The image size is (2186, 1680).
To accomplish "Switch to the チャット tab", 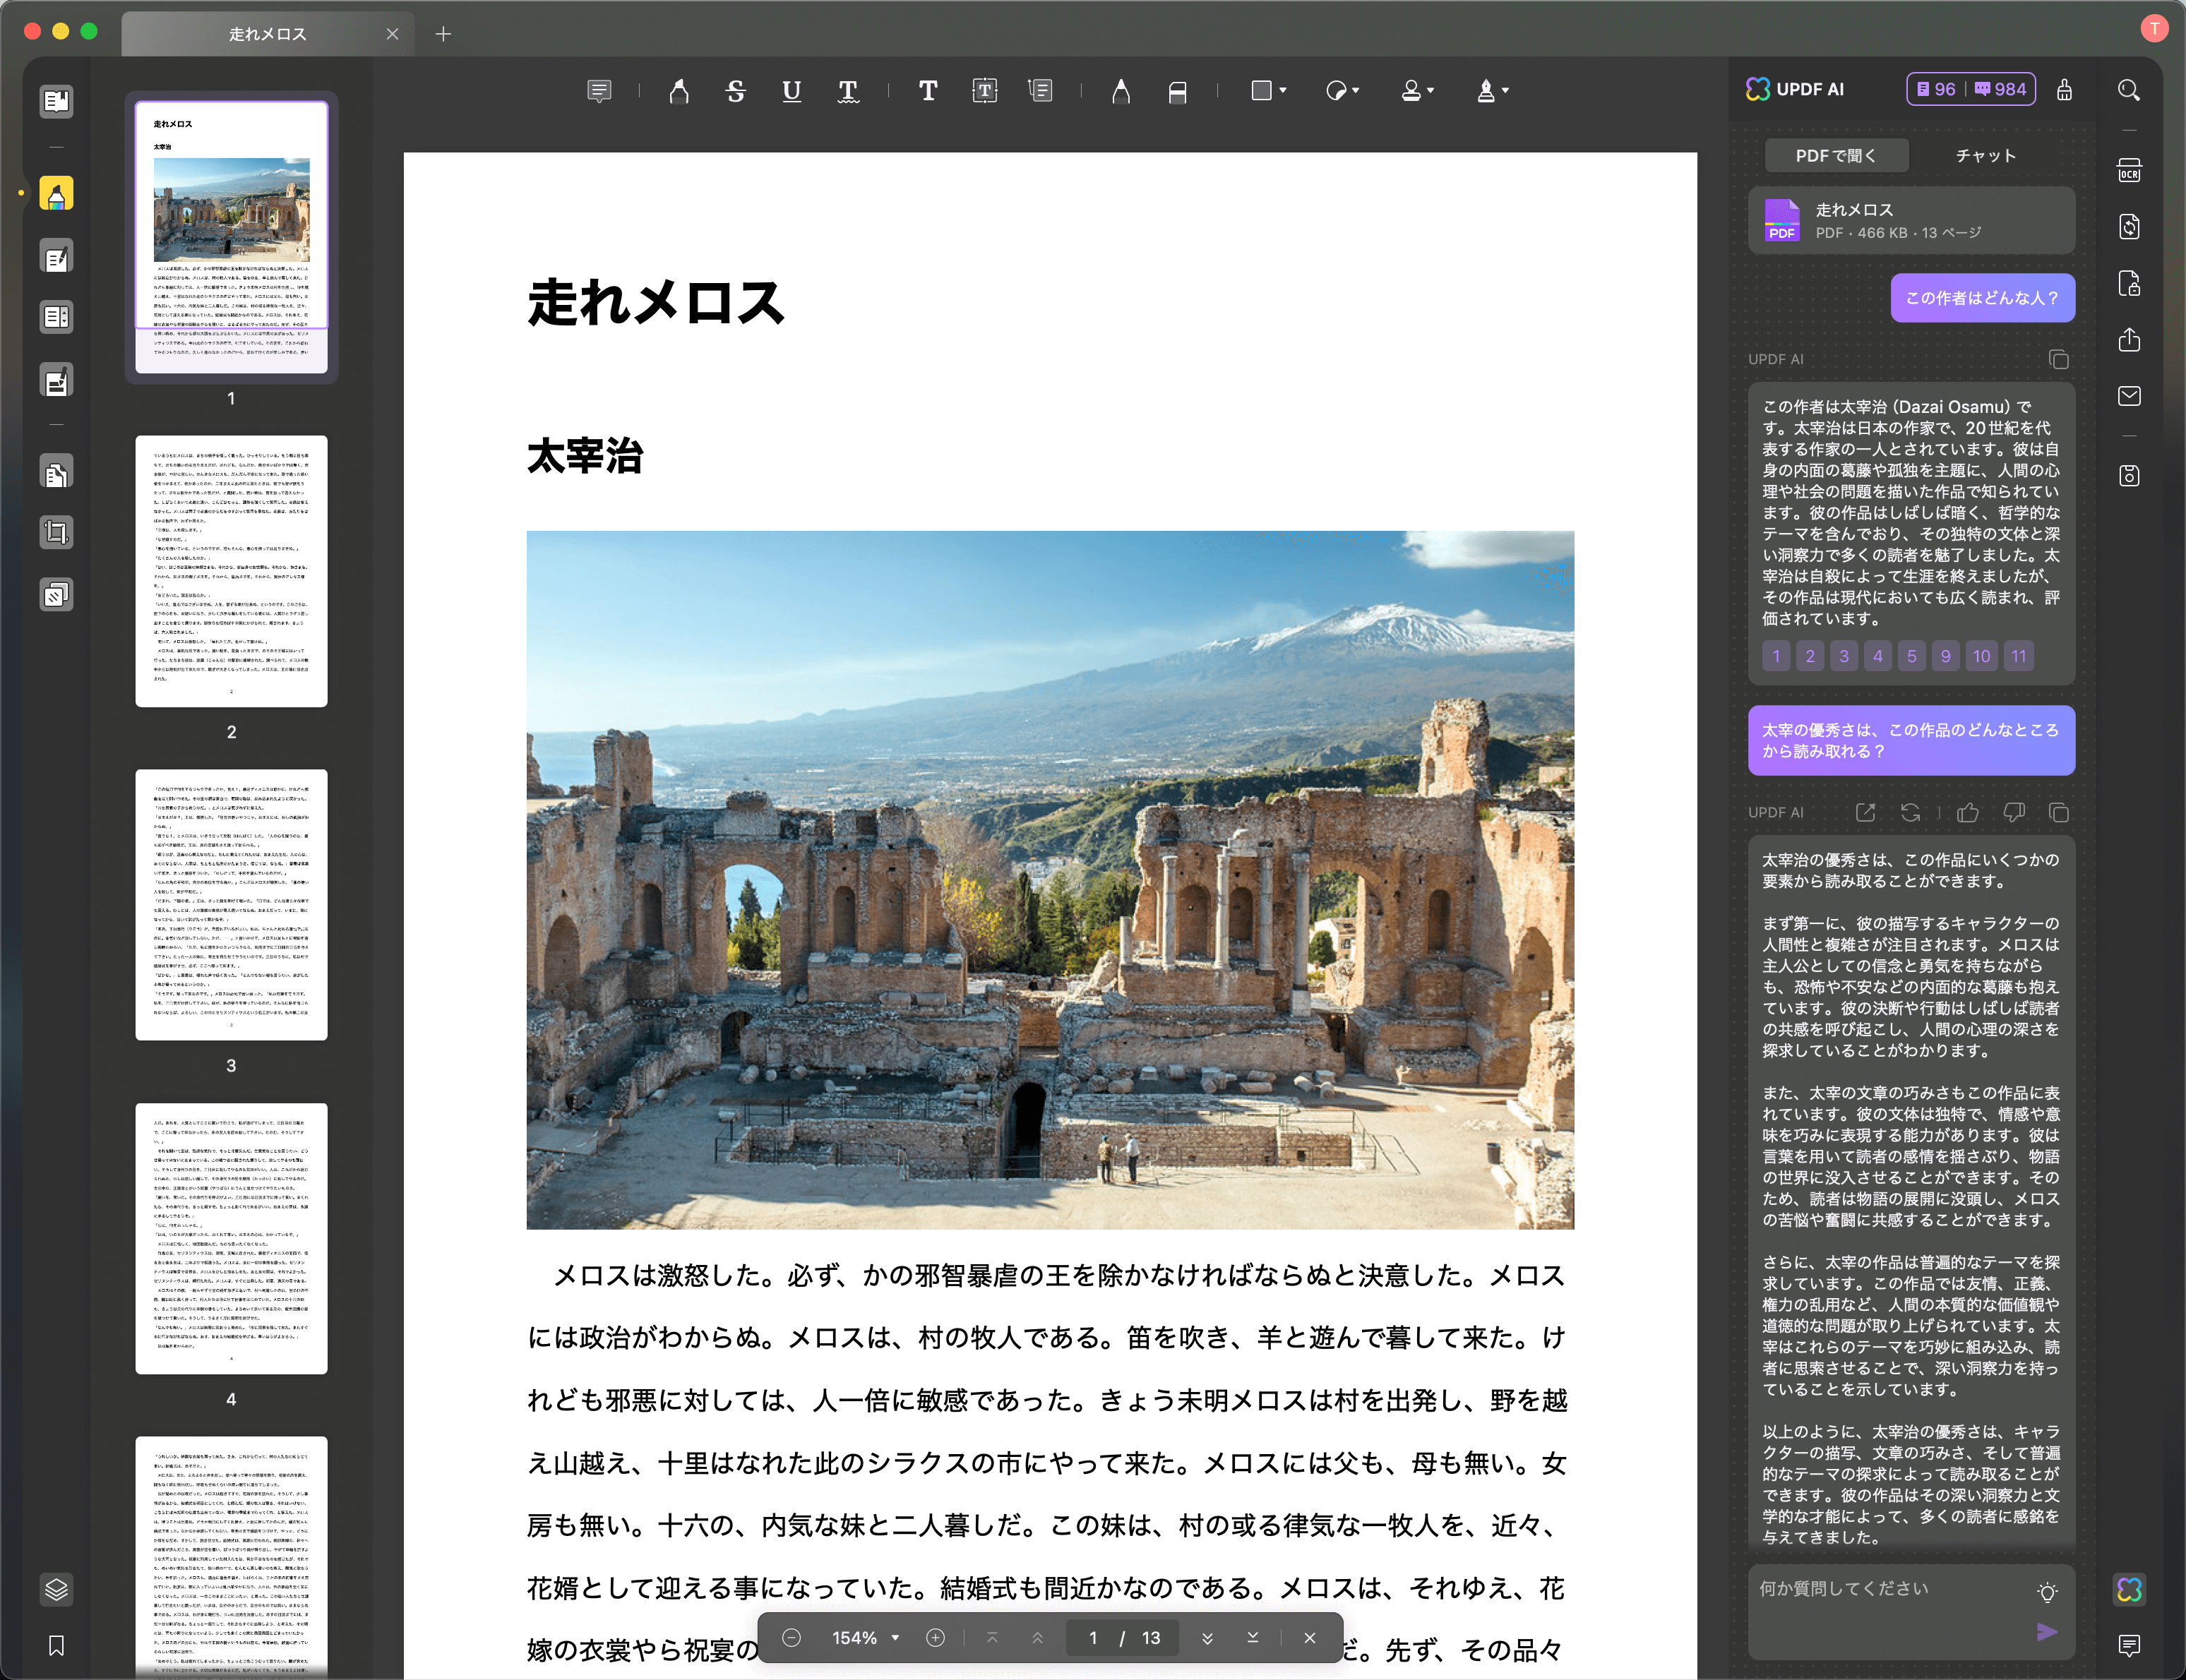I will 1985,156.
